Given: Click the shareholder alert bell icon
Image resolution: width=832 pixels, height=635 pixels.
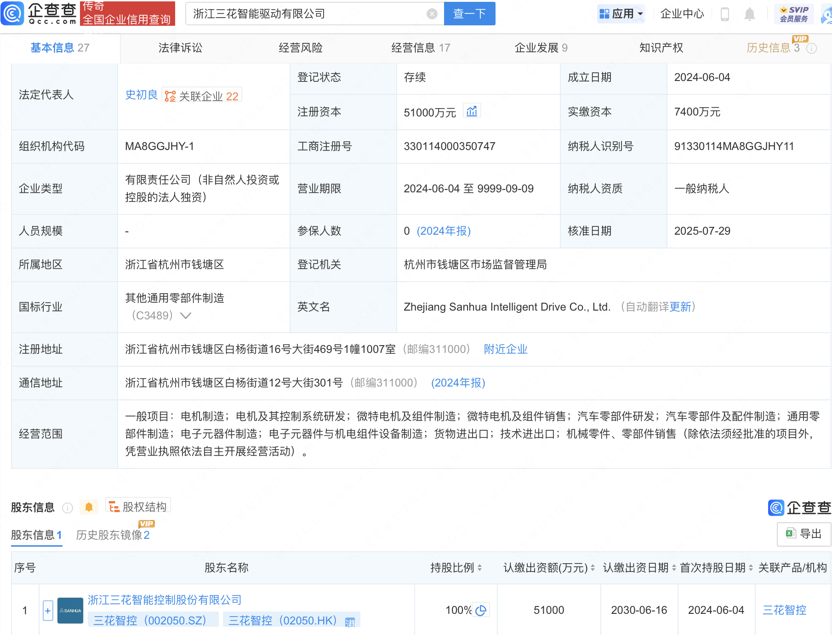Looking at the screenshot, I should pyautogui.click(x=89, y=507).
